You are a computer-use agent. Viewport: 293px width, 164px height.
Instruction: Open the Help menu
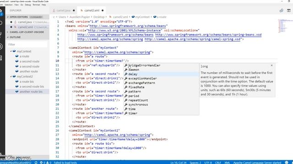pyautogui.click(x=44, y=5)
